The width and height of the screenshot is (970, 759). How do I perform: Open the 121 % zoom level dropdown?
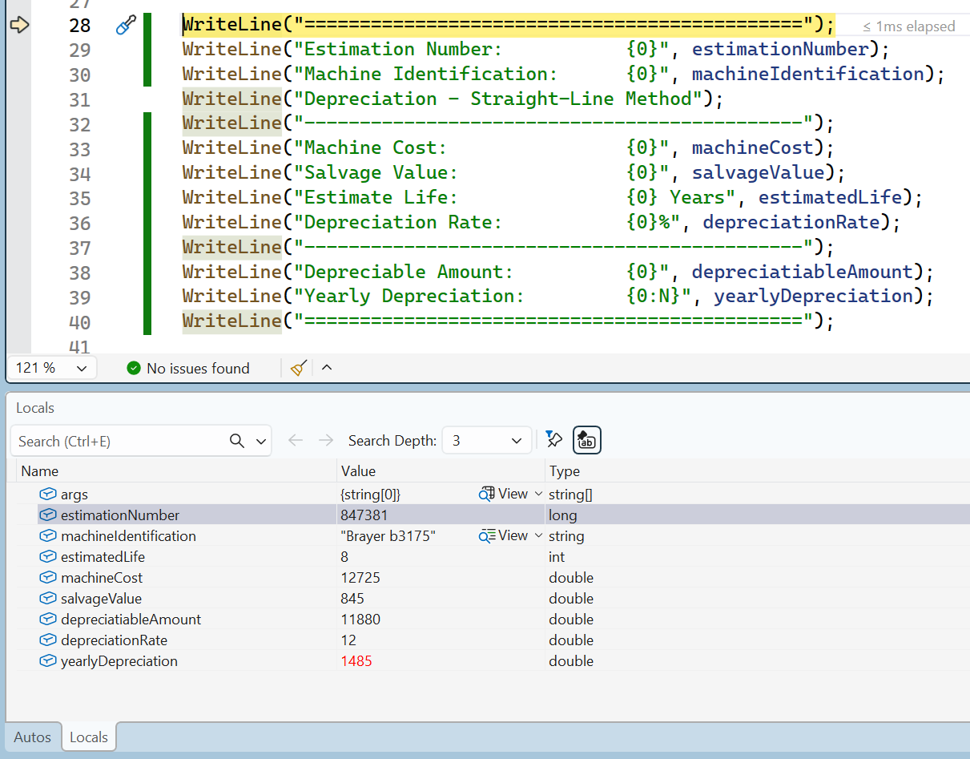point(51,368)
